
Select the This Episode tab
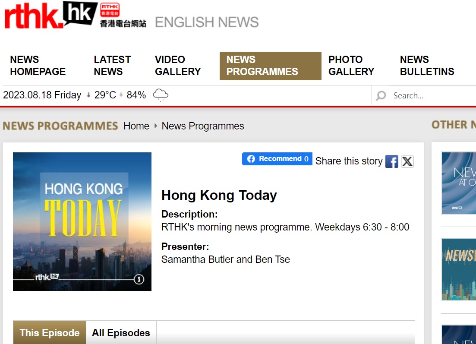pyautogui.click(x=49, y=332)
